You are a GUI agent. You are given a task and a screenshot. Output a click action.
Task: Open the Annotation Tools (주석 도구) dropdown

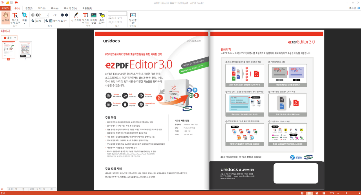coord(102,18)
